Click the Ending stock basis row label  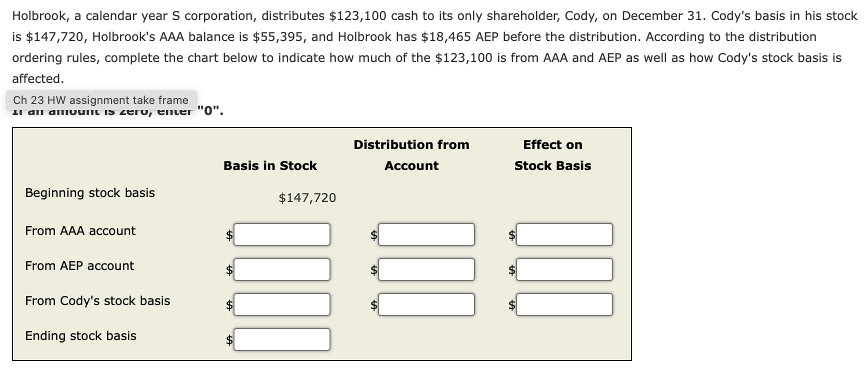coord(80,335)
